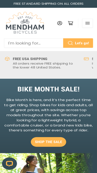
Task: Click the Mendham Bicycles logo
Action: click(x=25, y=23)
